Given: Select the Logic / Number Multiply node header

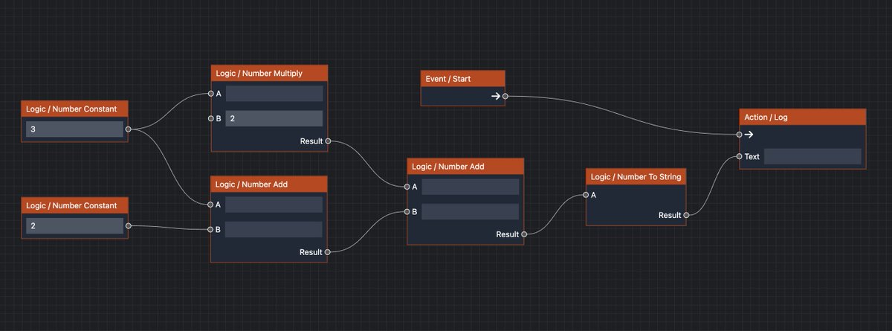Looking at the screenshot, I should point(269,73).
